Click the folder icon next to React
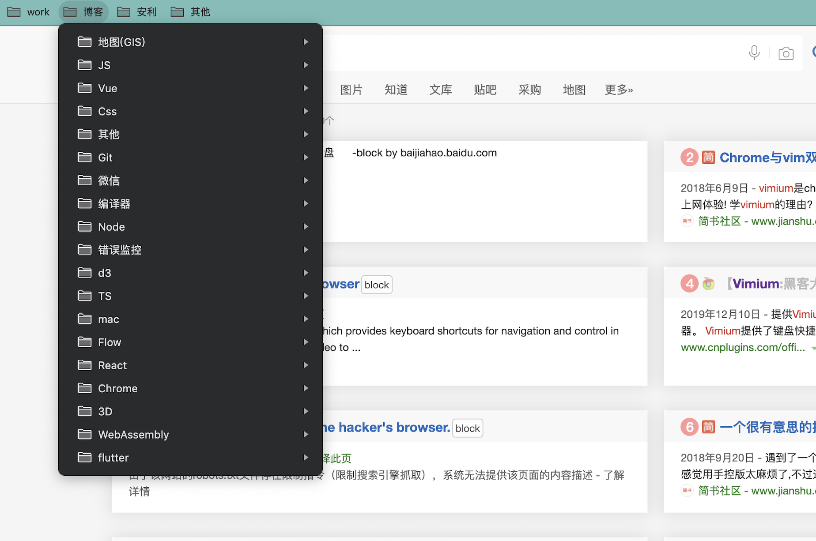The image size is (816, 541). (85, 365)
